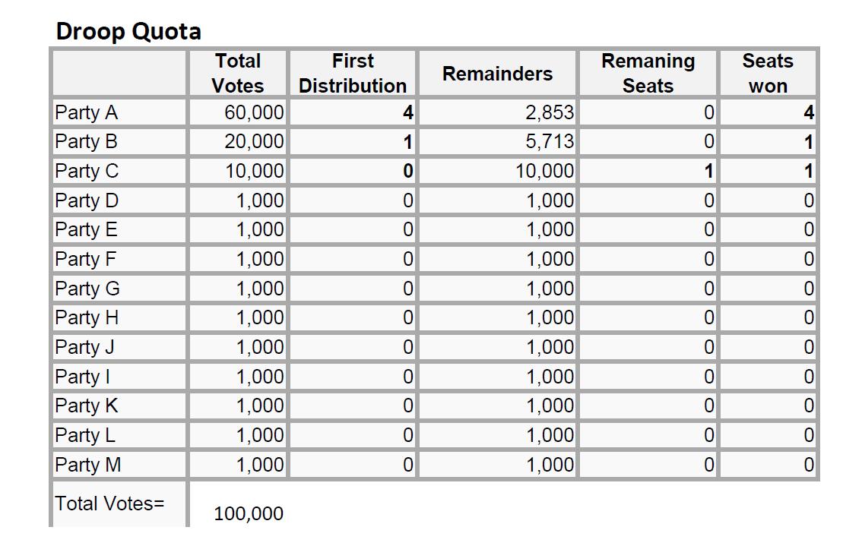Click Party C remainder 10,000 cell
The height and width of the screenshot is (546, 862).
544,171
